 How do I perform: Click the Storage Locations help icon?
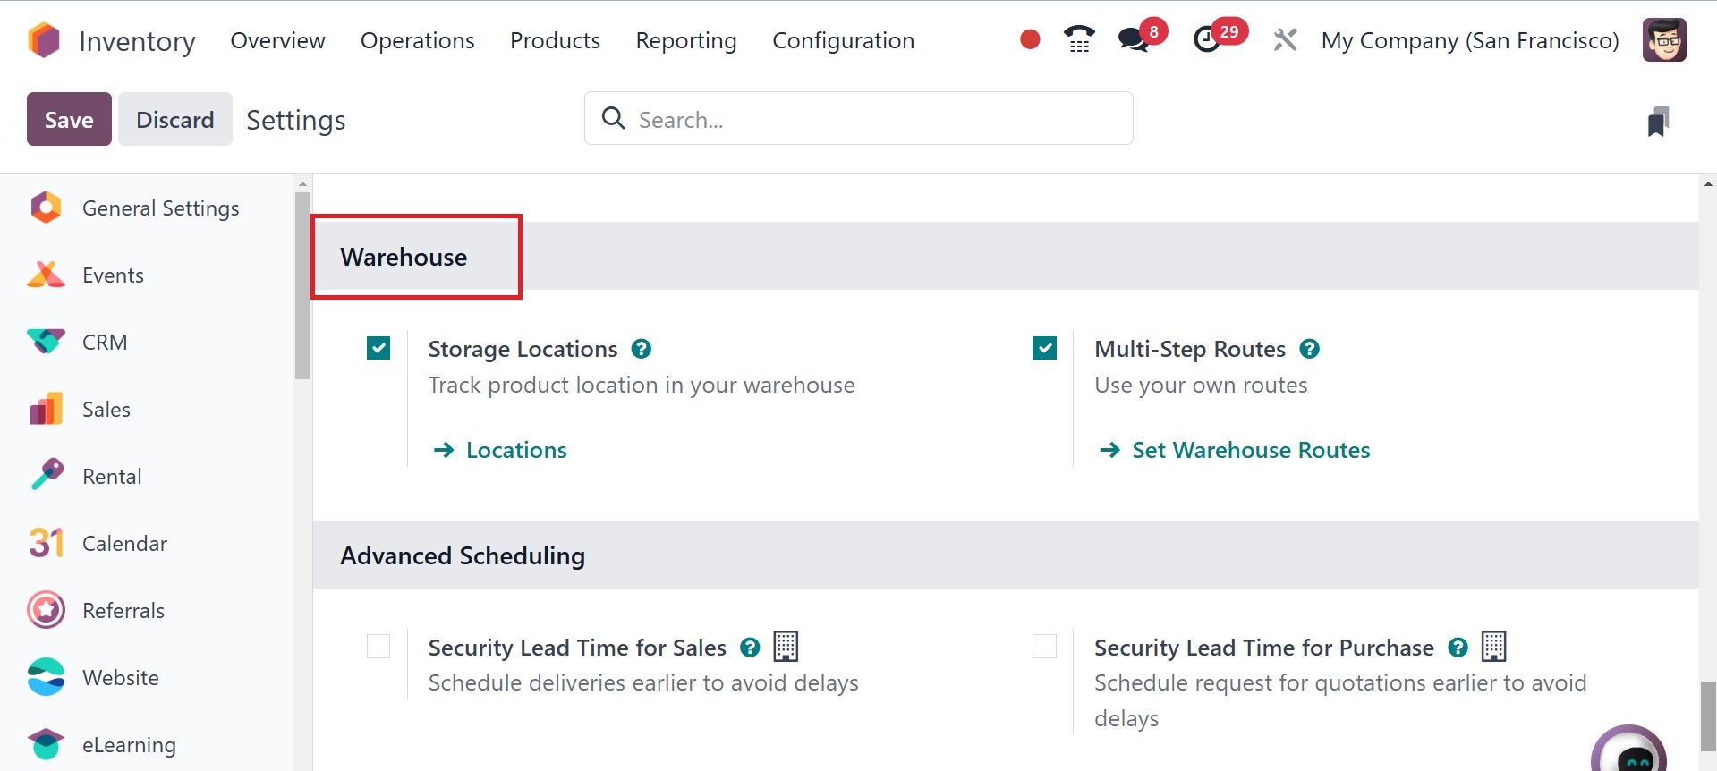641,349
